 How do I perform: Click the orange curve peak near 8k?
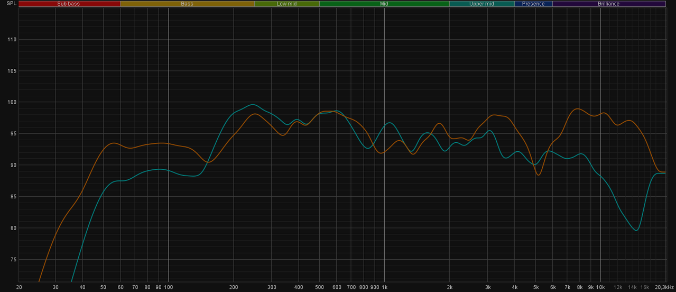pyautogui.click(x=578, y=108)
